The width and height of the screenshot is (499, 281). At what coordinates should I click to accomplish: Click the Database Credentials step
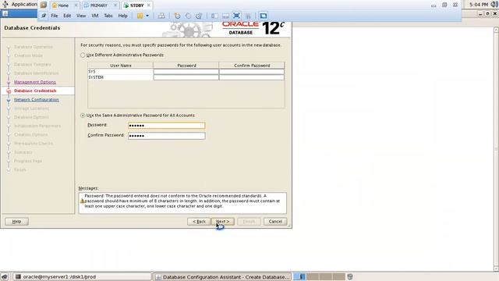point(35,91)
